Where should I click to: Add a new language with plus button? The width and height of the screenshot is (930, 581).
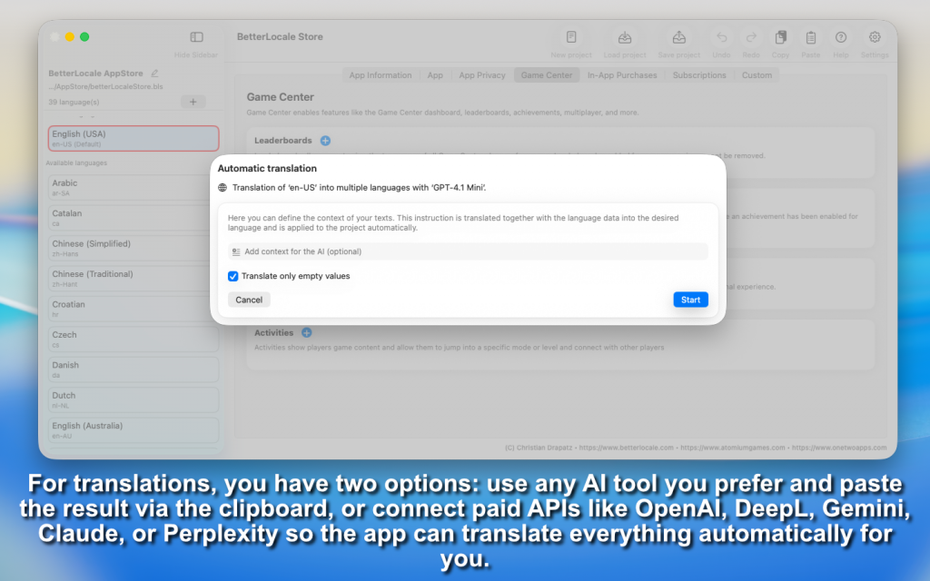coord(193,102)
